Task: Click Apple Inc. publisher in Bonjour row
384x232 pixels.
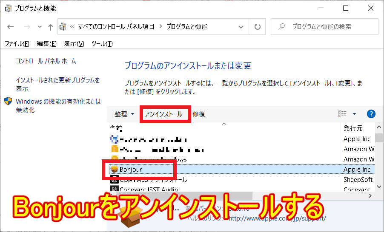Action: click(357, 169)
